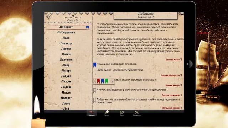Select the word 'Лаборатория' in the list

pos(66,32)
